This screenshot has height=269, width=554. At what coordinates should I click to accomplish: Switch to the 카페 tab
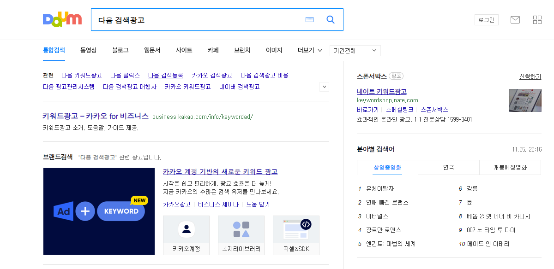click(213, 50)
